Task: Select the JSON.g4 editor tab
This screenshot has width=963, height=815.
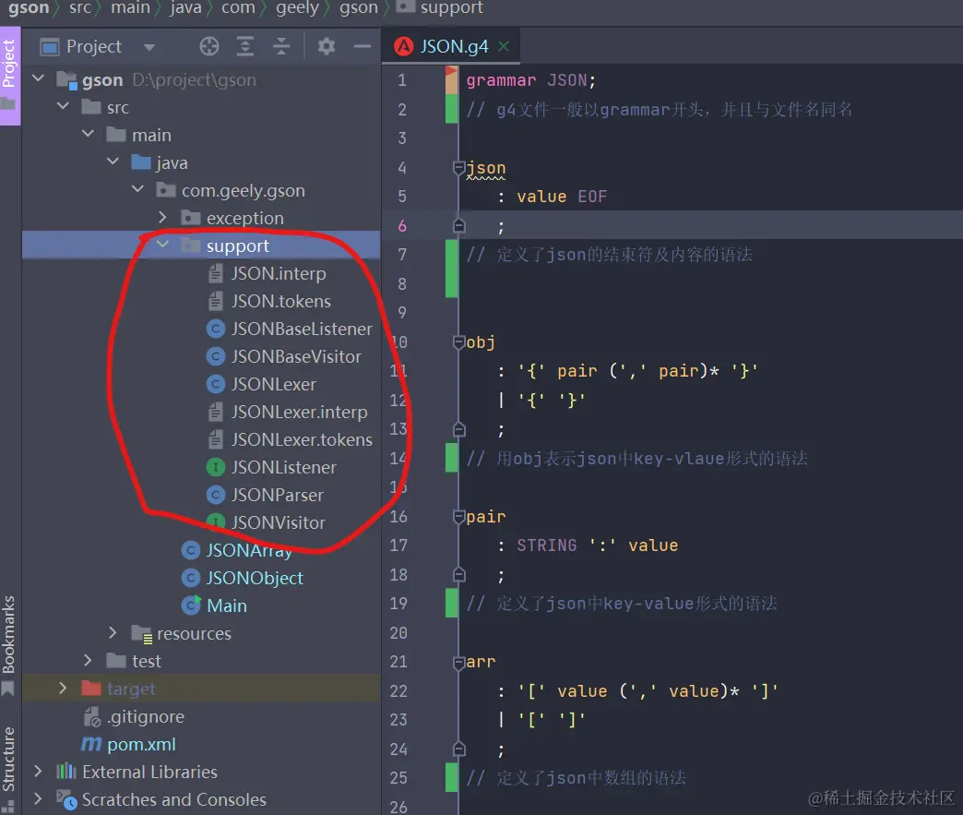Action: pos(451,46)
